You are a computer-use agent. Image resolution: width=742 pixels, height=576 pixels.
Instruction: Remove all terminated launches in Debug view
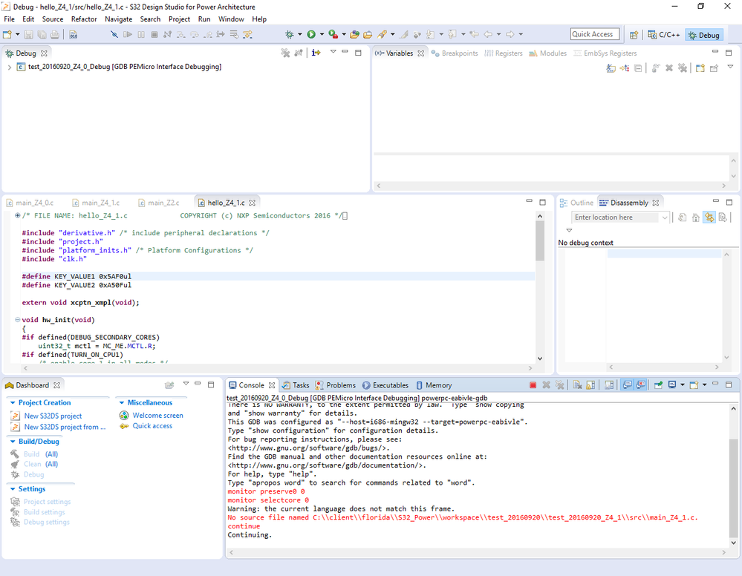(x=285, y=53)
